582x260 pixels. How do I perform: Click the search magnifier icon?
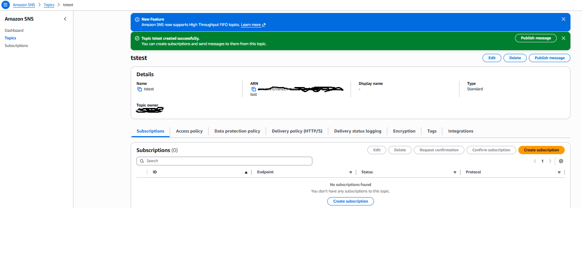[x=142, y=161]
